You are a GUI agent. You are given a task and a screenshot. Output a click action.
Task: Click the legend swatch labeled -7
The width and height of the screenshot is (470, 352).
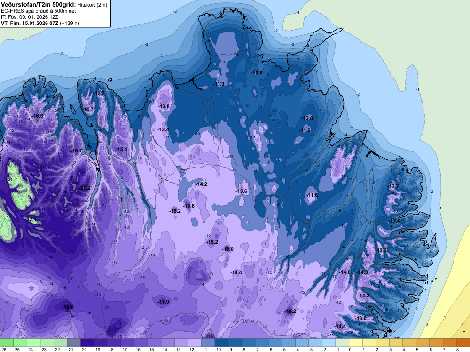point(262,343)
